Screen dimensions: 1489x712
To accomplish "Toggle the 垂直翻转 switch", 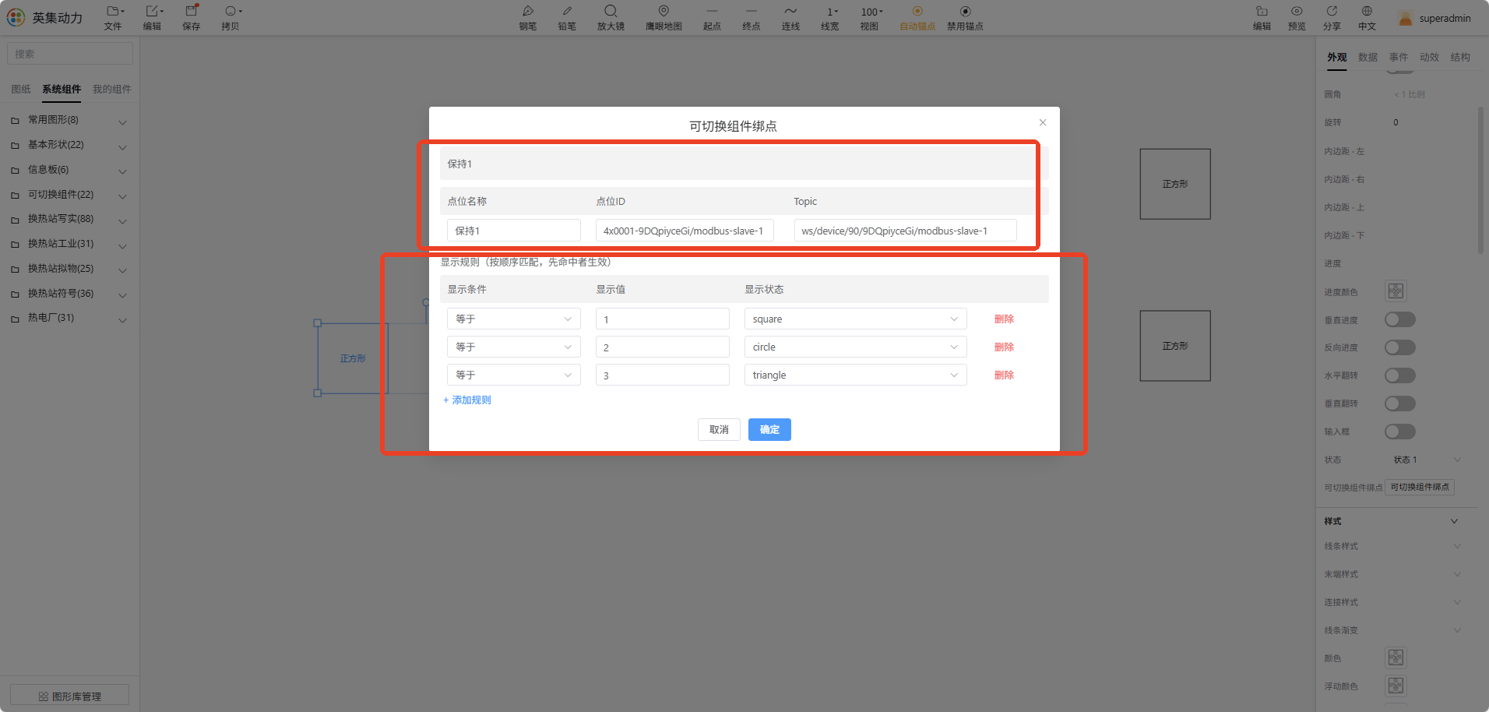I will tap(1400, 404).
